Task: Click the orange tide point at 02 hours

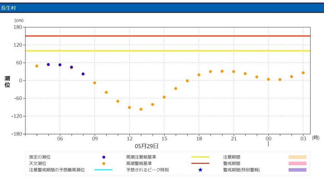Action: coord(291,77)
